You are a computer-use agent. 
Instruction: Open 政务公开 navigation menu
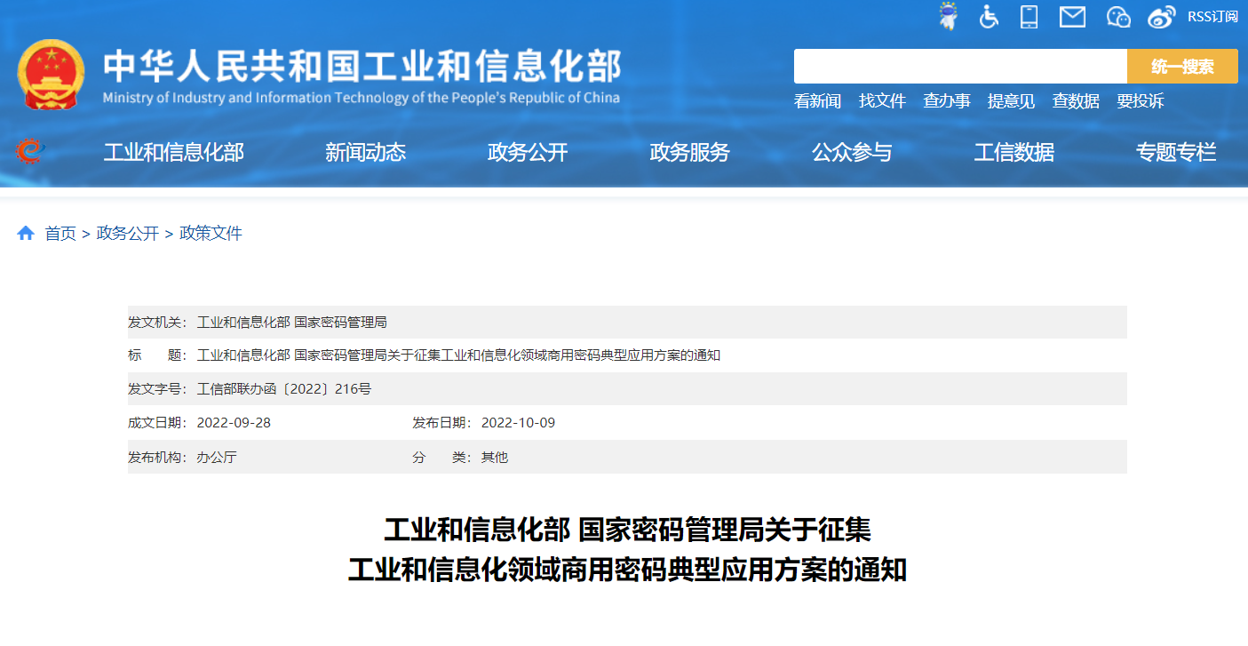pos(528,153)
